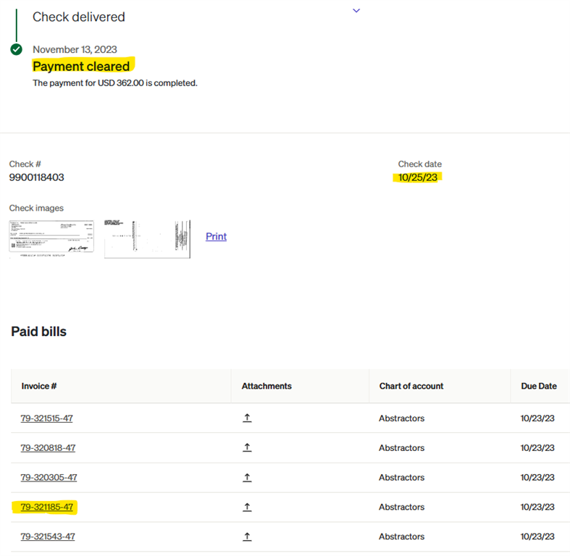Open highlighted invoice 79-321185-47
This screenshot has width=570, height=556.
click(48, 507)
